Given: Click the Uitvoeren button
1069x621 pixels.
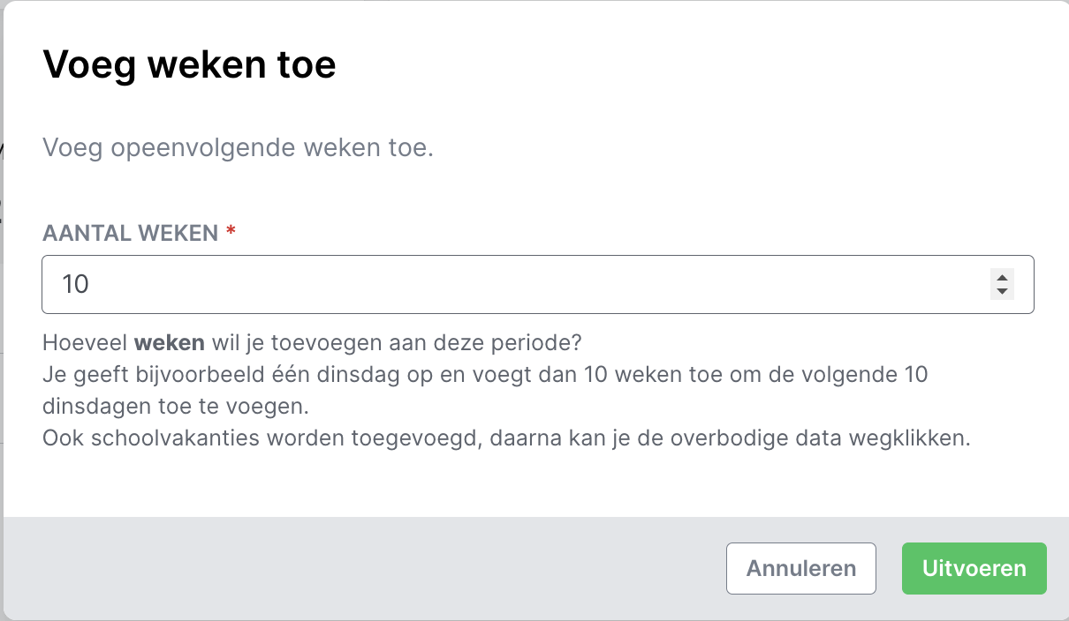Looking at the screenshot, I should (x=974, y=568).
